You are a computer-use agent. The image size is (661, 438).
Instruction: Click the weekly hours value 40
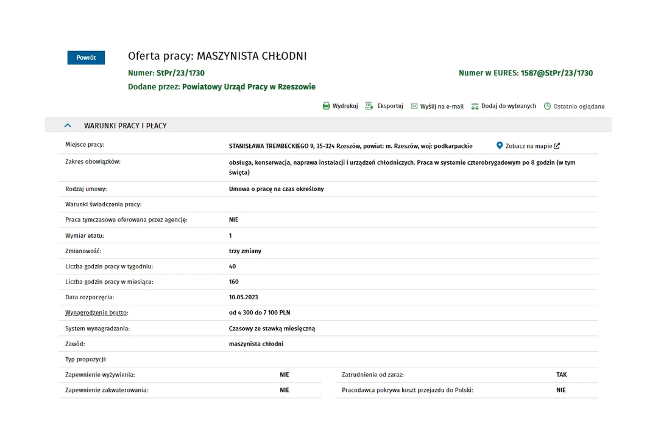tap(232, 266)
